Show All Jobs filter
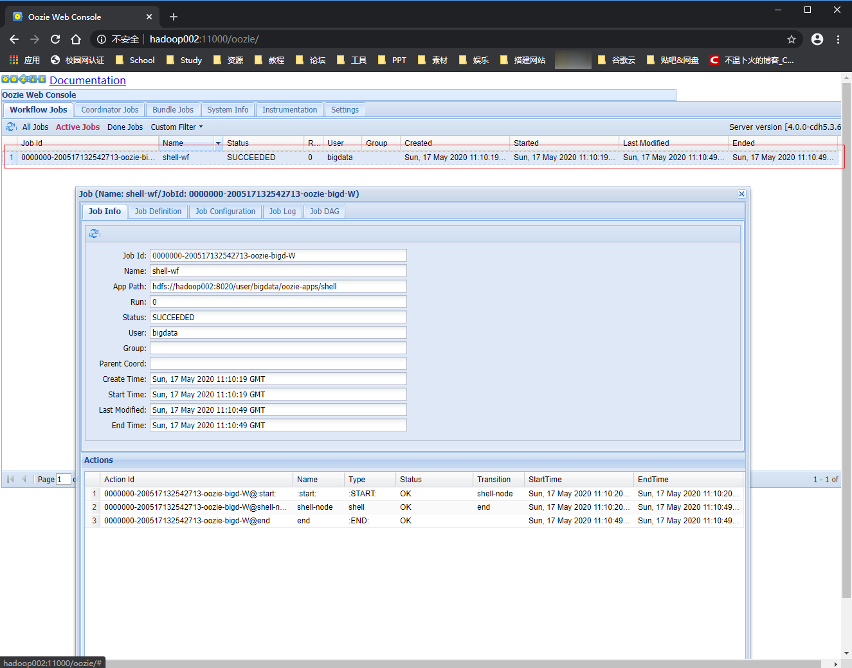Viewport: 852px width, 668px height. click(x=35, y=127)
